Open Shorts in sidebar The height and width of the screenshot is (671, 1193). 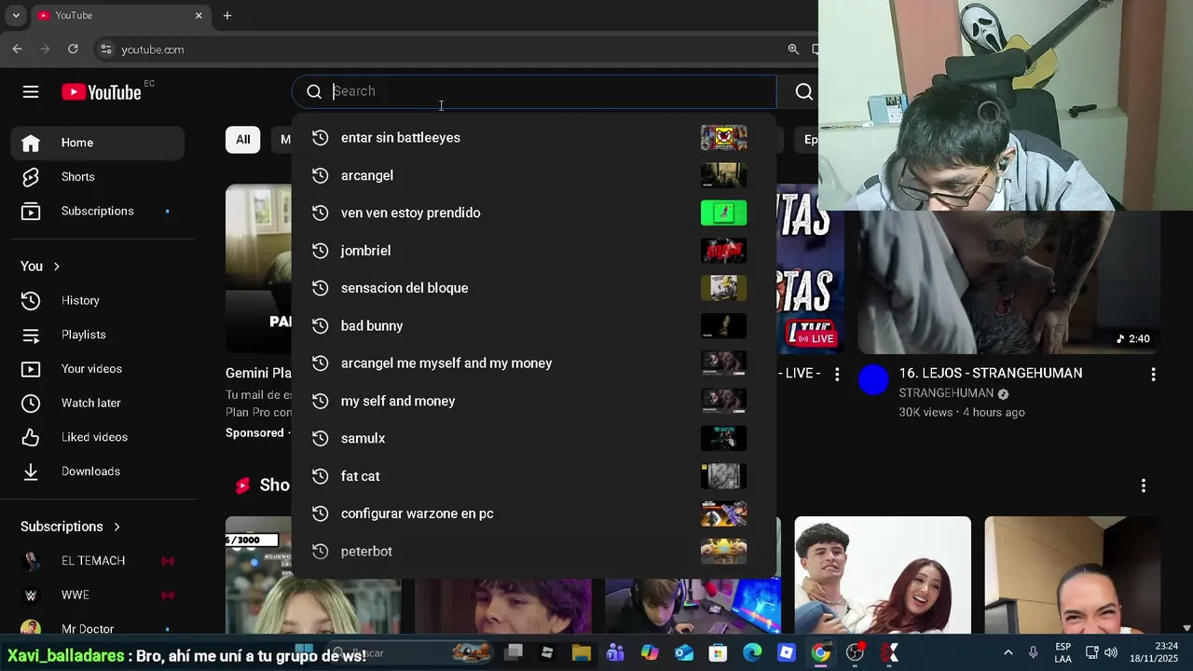[x=98, y=177]
